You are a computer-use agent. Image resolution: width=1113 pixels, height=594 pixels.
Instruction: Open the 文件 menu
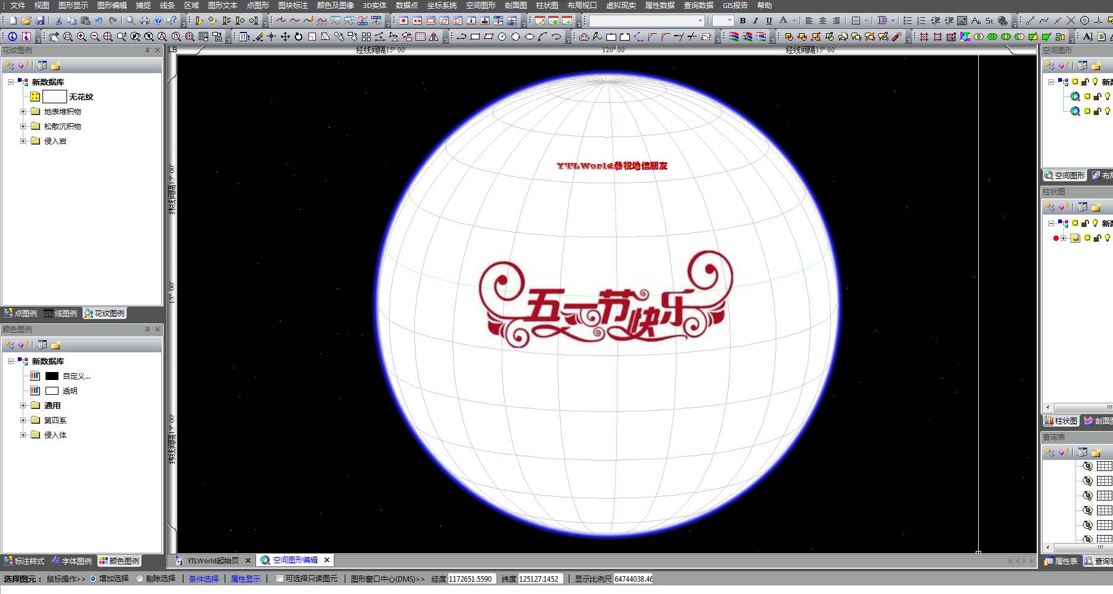(x=18, y=6)
